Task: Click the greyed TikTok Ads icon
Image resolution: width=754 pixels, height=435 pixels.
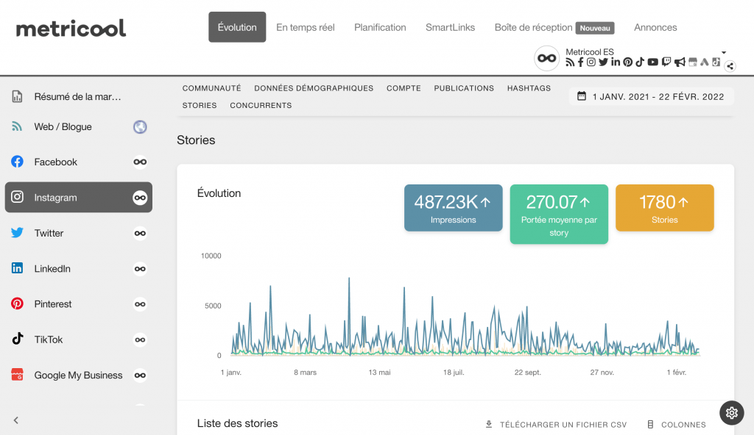Action: click(x=716, y=62)
